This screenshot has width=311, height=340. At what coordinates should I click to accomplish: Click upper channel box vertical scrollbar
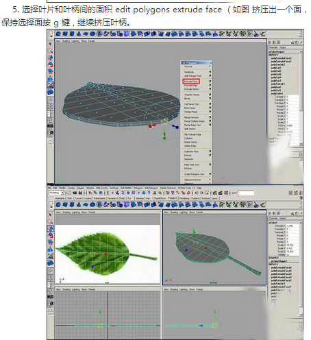point(301,98)
